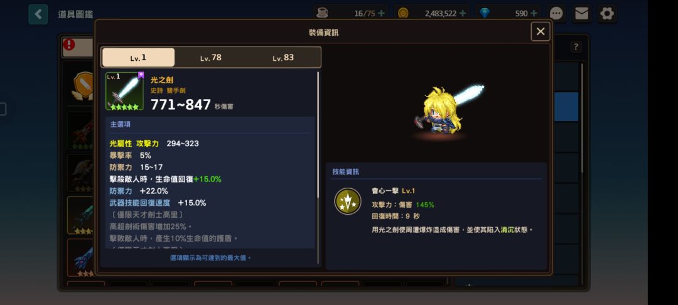Tap the 會心一擊 skill icon
678x305 pixels.
click(348, 201)
